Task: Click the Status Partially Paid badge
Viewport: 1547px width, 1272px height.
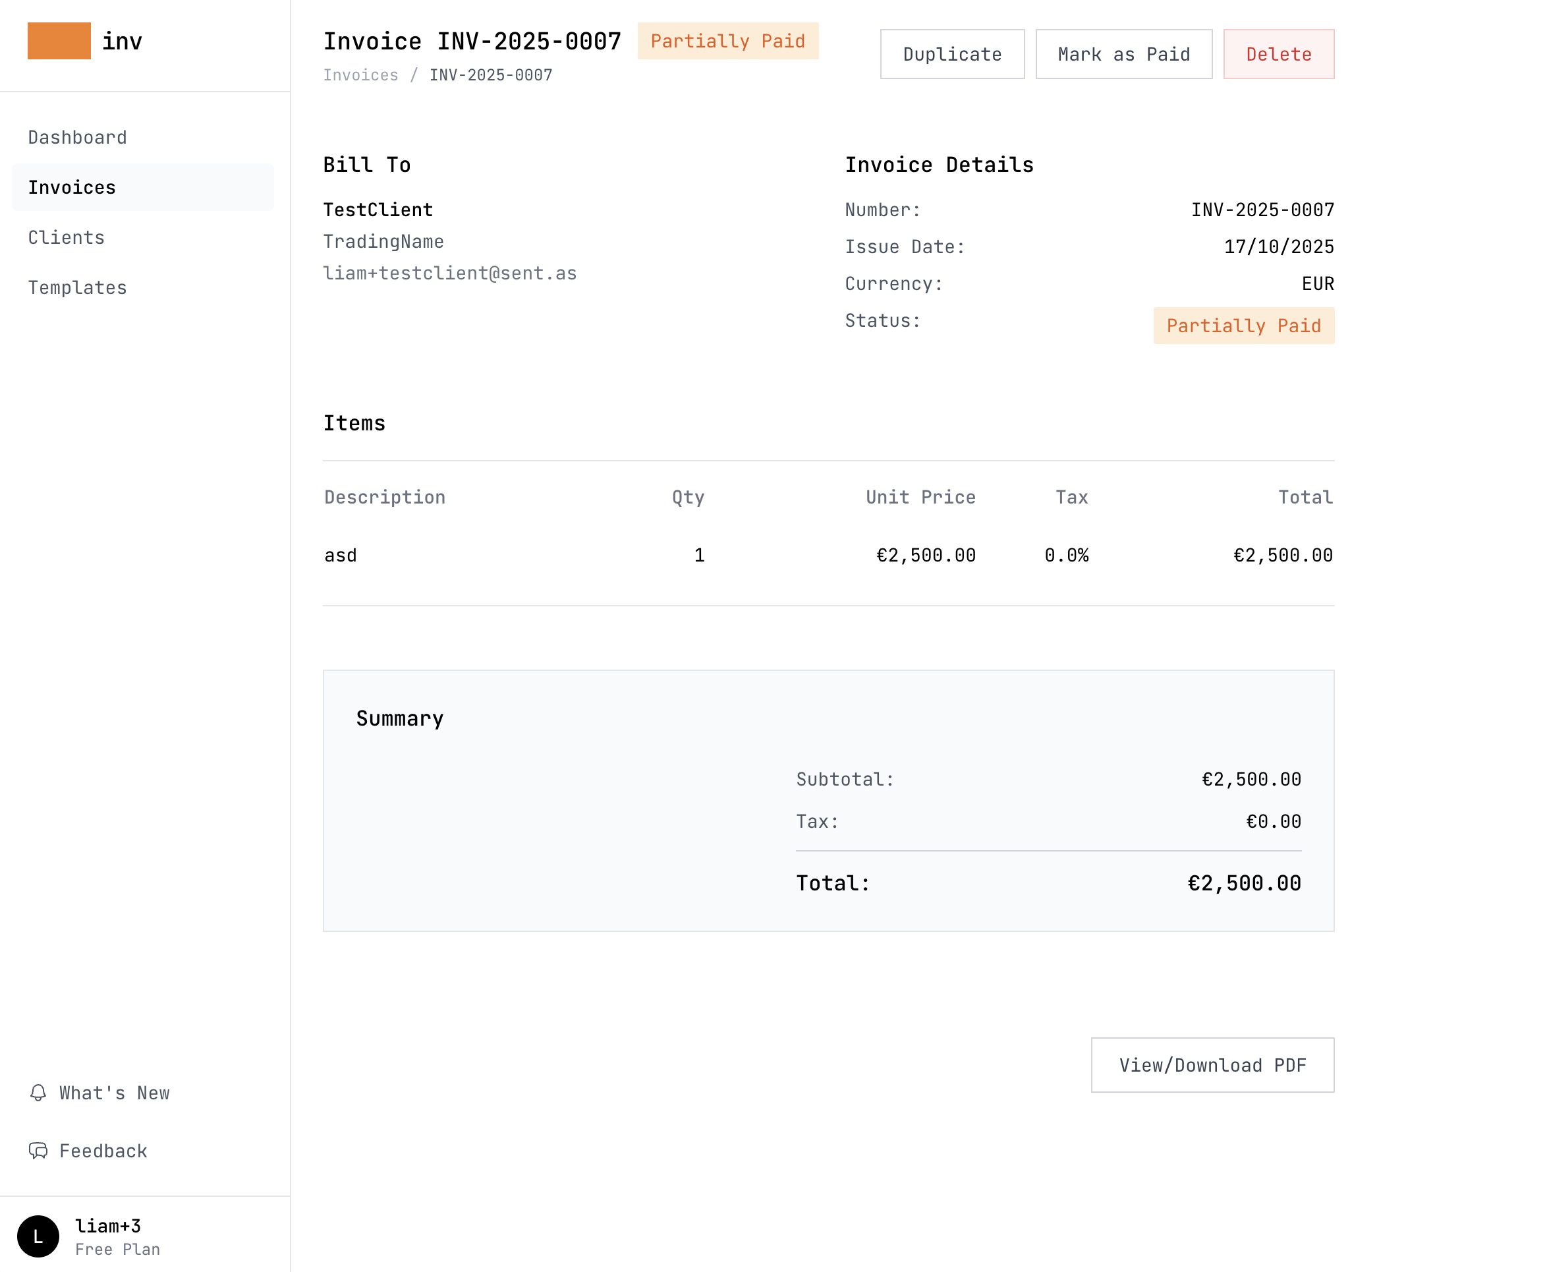Action: tap(1243, 326)
